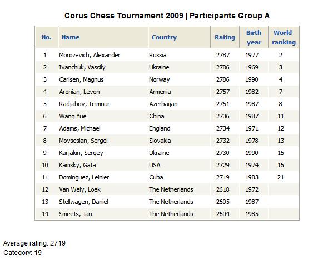Click the Country column header
This screenshot has width=333, height=260.
[x=164, y=37]
